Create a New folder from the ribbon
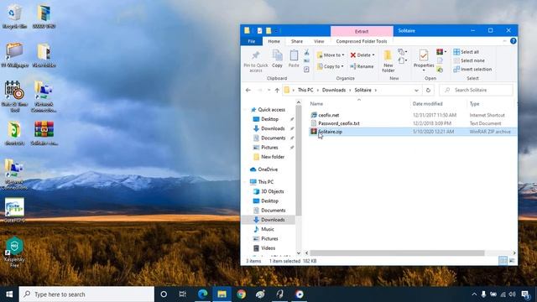This screenshot has width=537, height=302. pos(388,61)
